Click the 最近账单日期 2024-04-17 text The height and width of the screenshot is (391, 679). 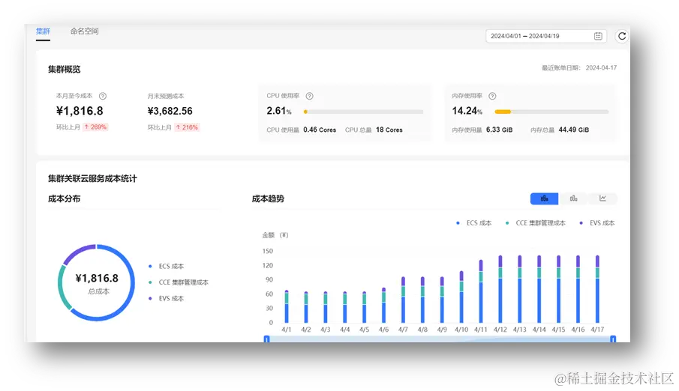click(579, 68)
